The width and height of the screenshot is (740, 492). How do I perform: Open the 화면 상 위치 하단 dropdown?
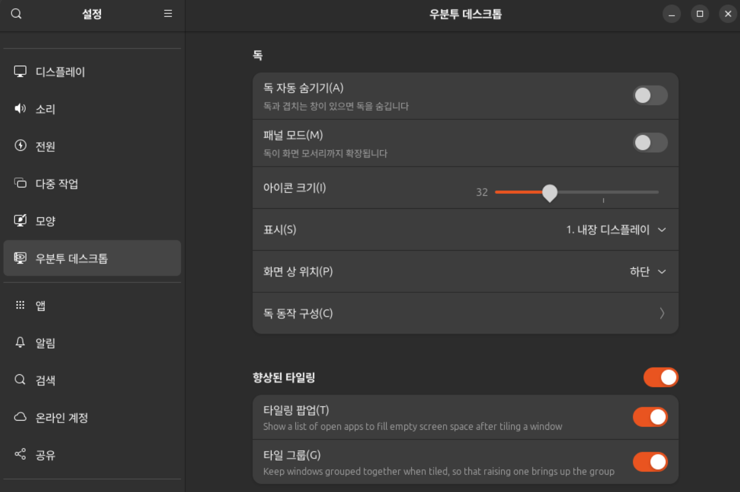pos(648,271)
